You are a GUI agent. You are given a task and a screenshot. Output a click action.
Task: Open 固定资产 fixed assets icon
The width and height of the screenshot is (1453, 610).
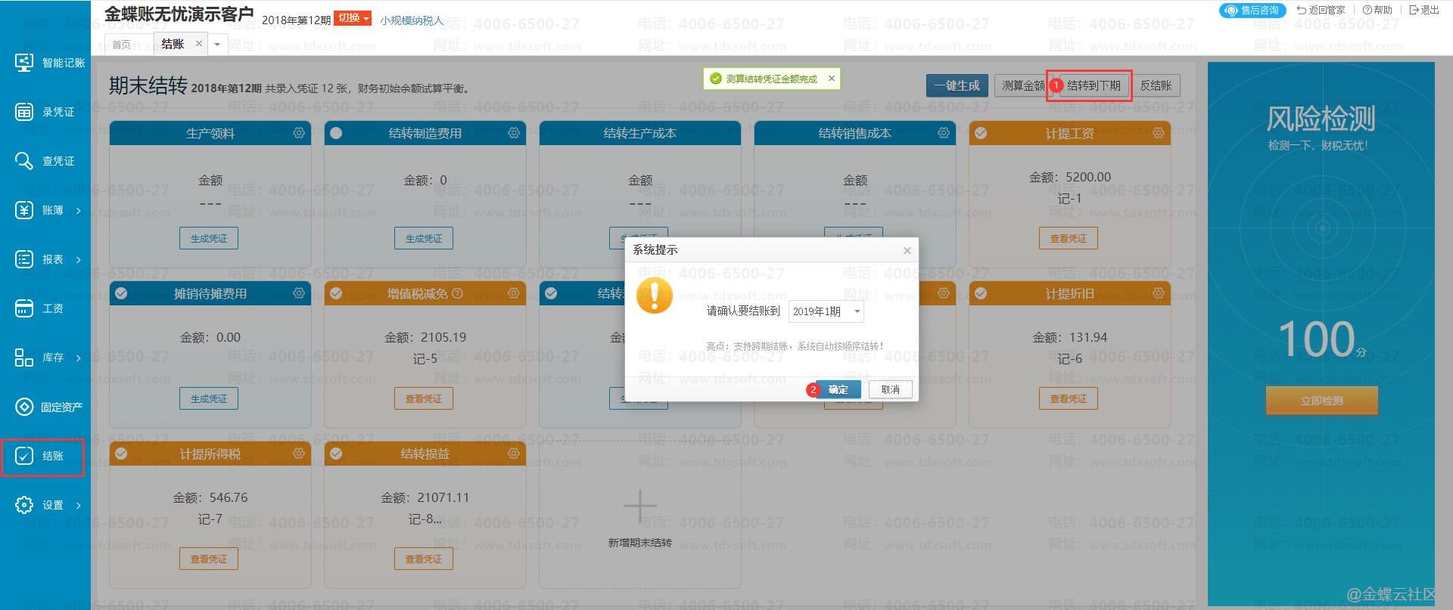24,407
